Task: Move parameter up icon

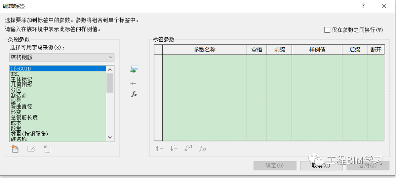Action: [159, 149]
